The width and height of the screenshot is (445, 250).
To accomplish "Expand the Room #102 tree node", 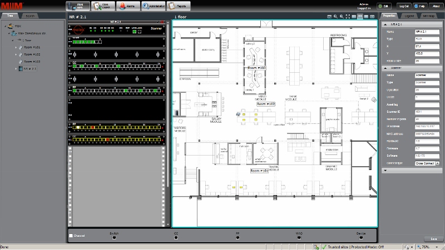I will pyautogui.click(x=16, y=54).
